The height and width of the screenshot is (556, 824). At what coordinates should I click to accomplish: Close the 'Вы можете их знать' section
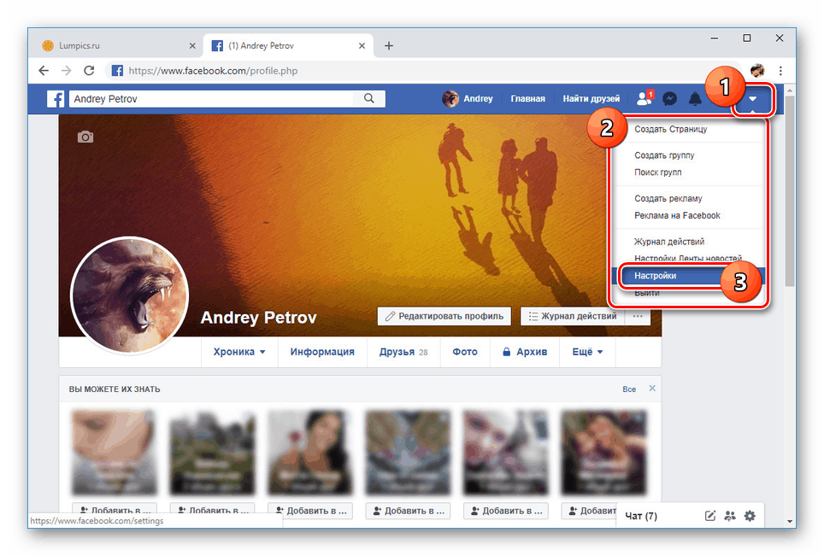point(652,388)
